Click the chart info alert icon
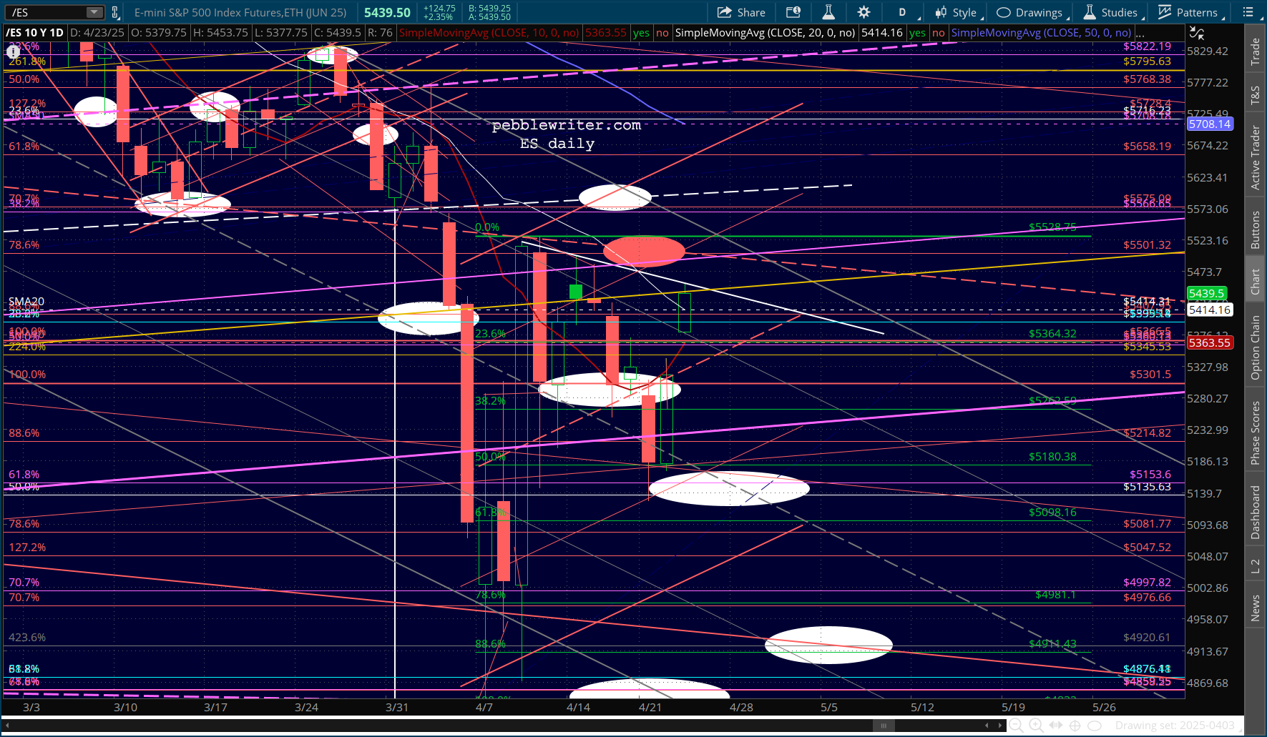The image size is (1267, 737). coord(13,51)
